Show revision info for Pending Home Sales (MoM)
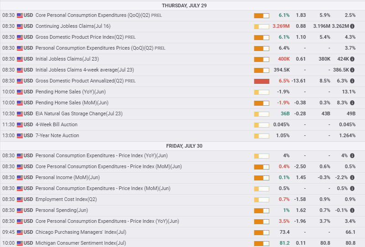 click(x=352, y=103)
